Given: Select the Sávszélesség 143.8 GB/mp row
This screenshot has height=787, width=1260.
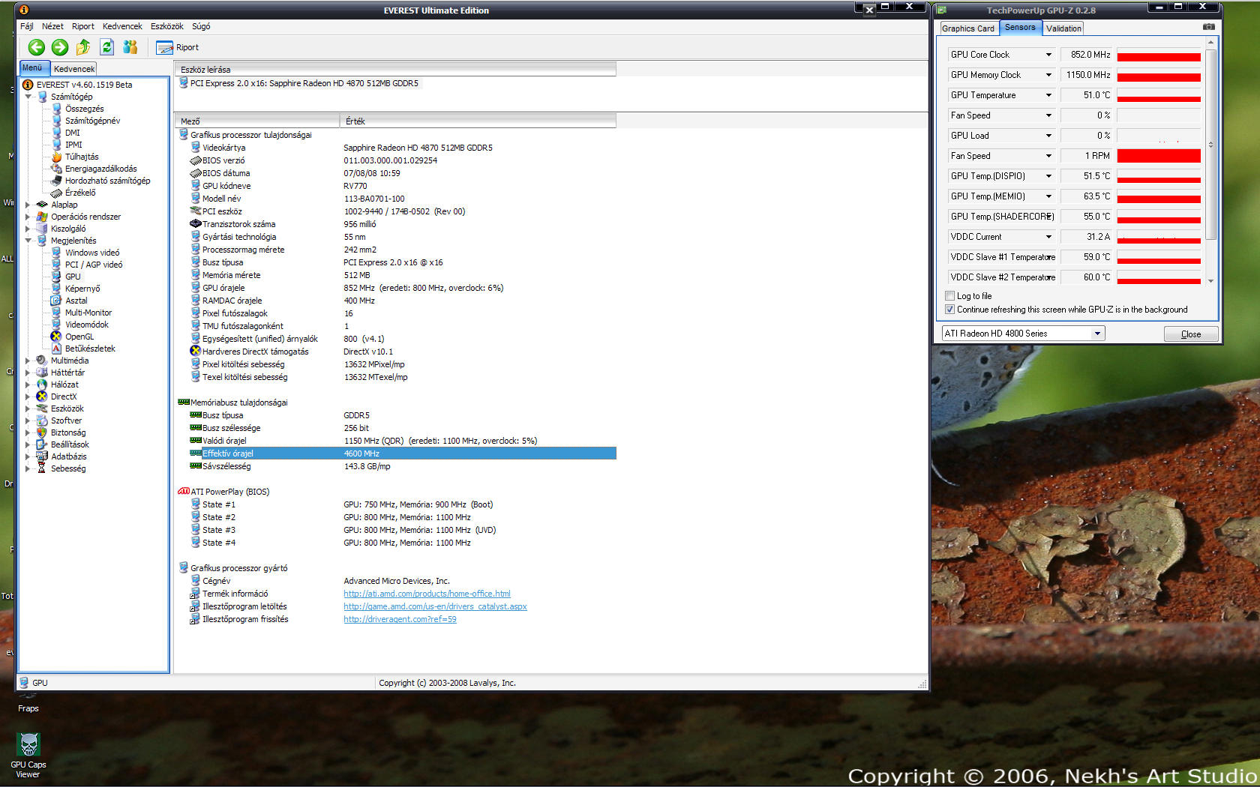Looking at the screenshot, I should 403,466.
